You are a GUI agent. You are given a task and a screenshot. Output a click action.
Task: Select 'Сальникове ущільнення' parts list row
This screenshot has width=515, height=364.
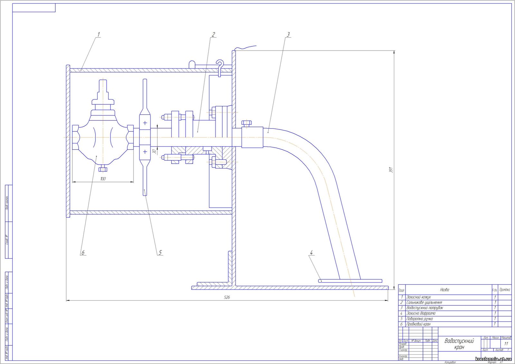424,302
